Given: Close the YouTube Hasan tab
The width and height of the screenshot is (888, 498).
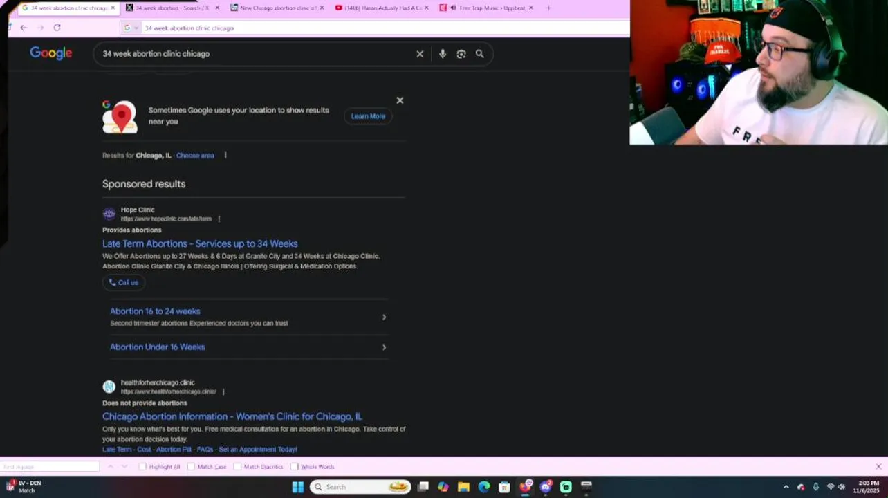Looking at the screenshot, I should click(x=426, y=8).
